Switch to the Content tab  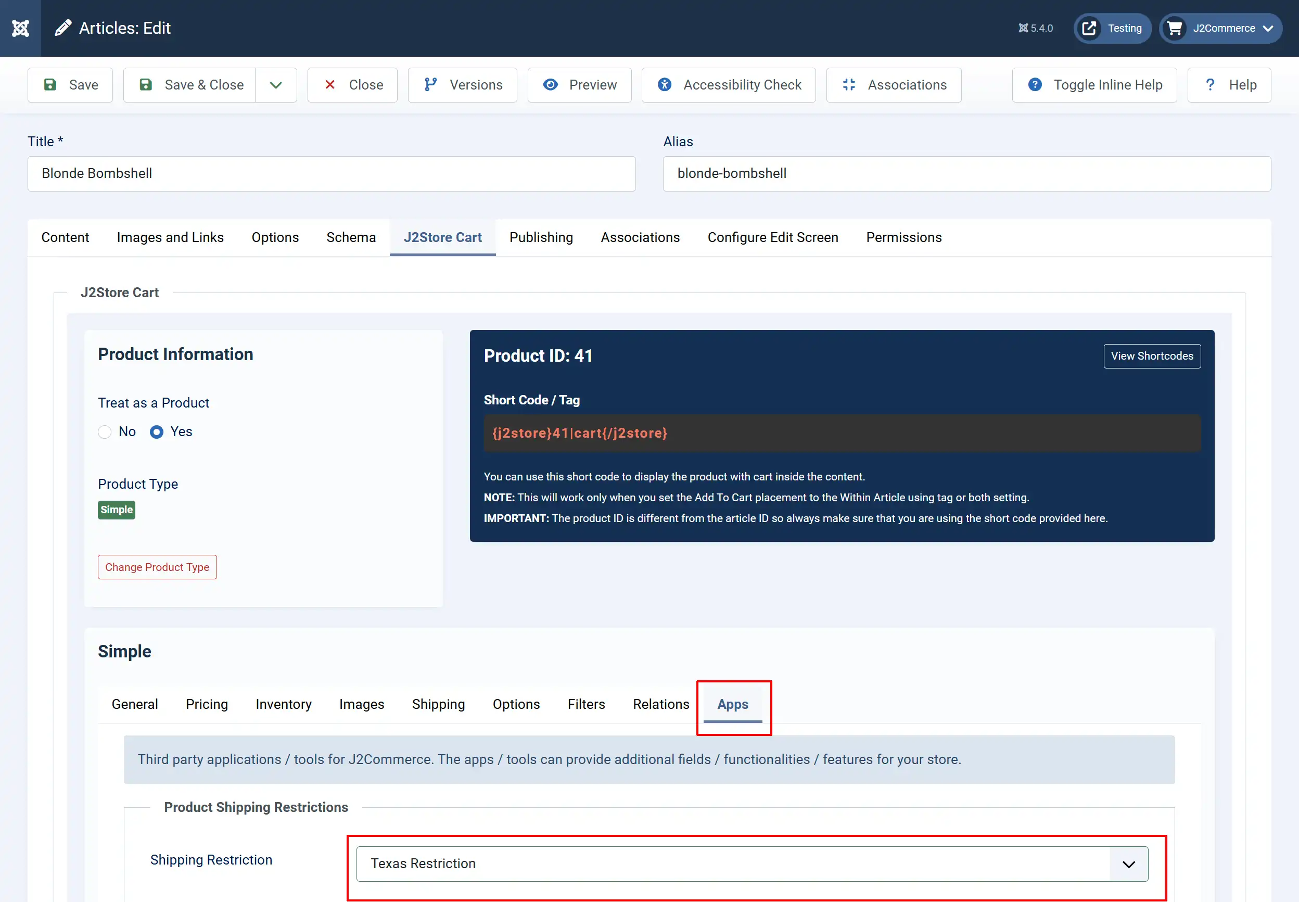65,237
